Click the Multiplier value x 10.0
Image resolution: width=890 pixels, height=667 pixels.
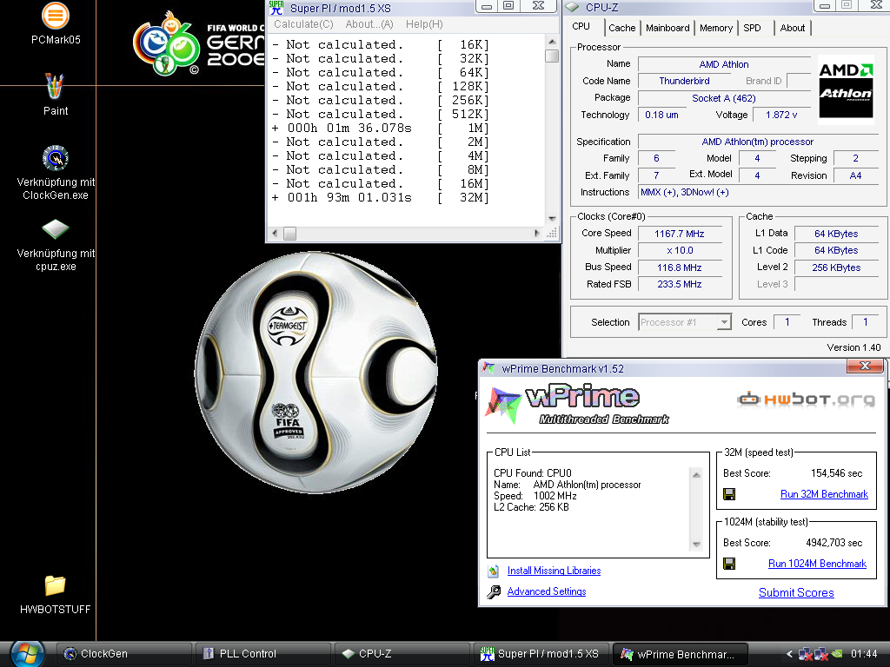click(x=680, y=250)
